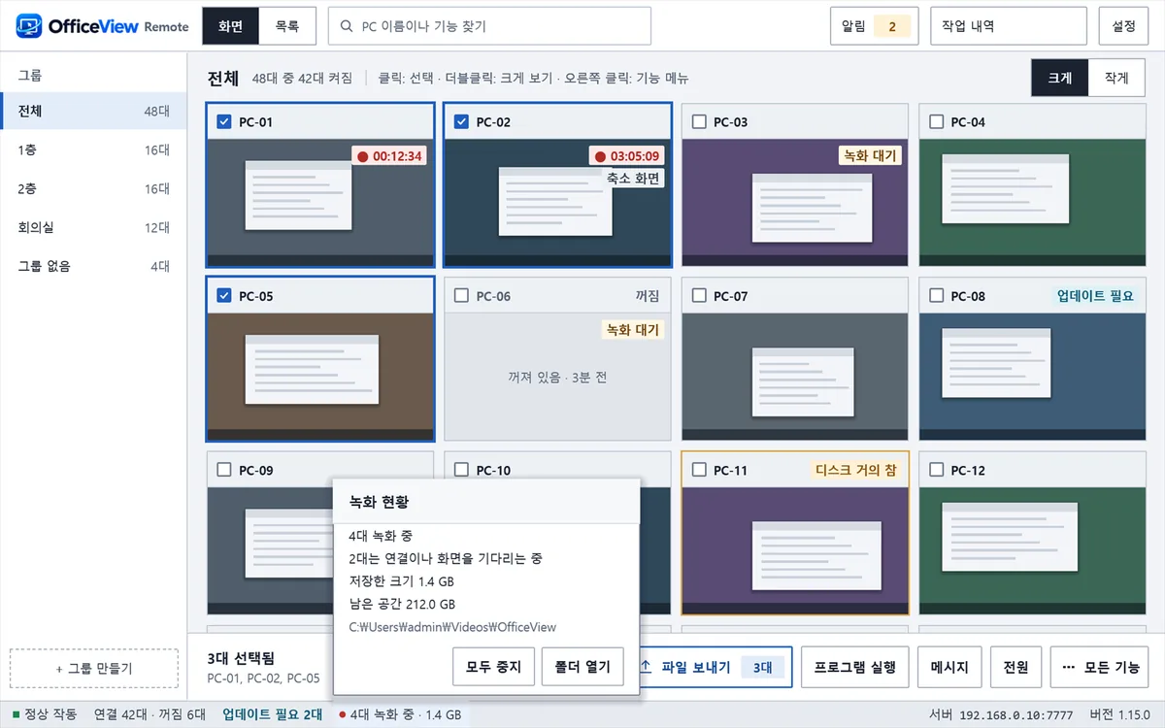Click the upload icon on 파일 보내기
The height and width of the screenshot is (728, 1165).
click(646, 668)
